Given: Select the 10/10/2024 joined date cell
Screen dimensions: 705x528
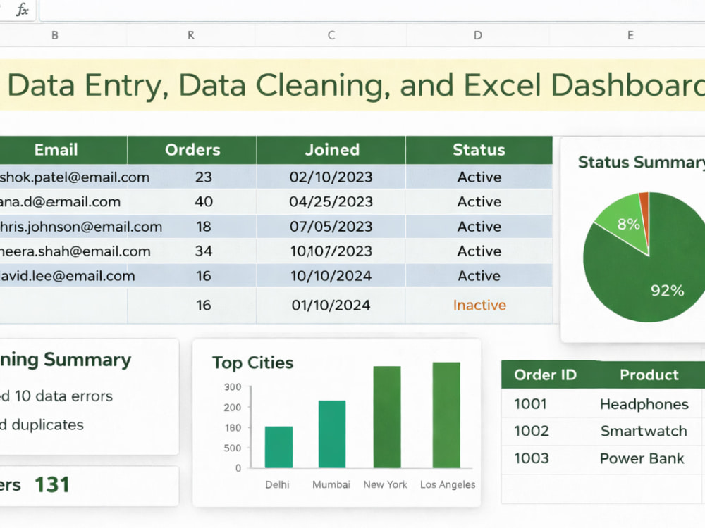Looking at the screenshot, I should click(x=331, y=276).
